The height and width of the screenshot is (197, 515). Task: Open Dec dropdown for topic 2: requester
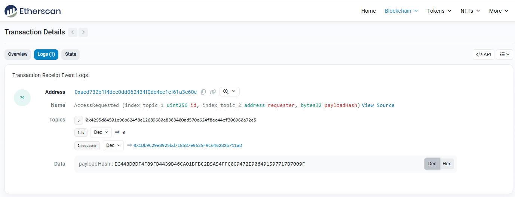(x=113, y=145)
